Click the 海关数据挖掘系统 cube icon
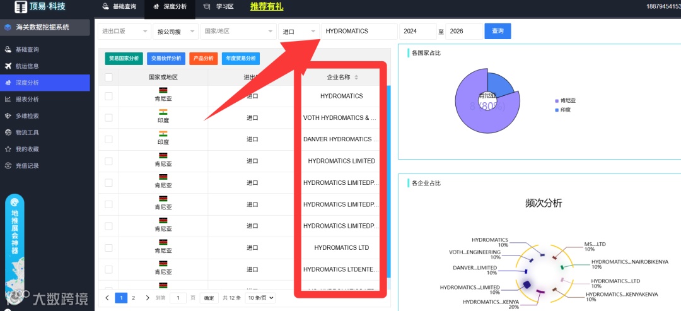This screenshot has height=311, width=681. pyautogui.click(x=8, y=27)
